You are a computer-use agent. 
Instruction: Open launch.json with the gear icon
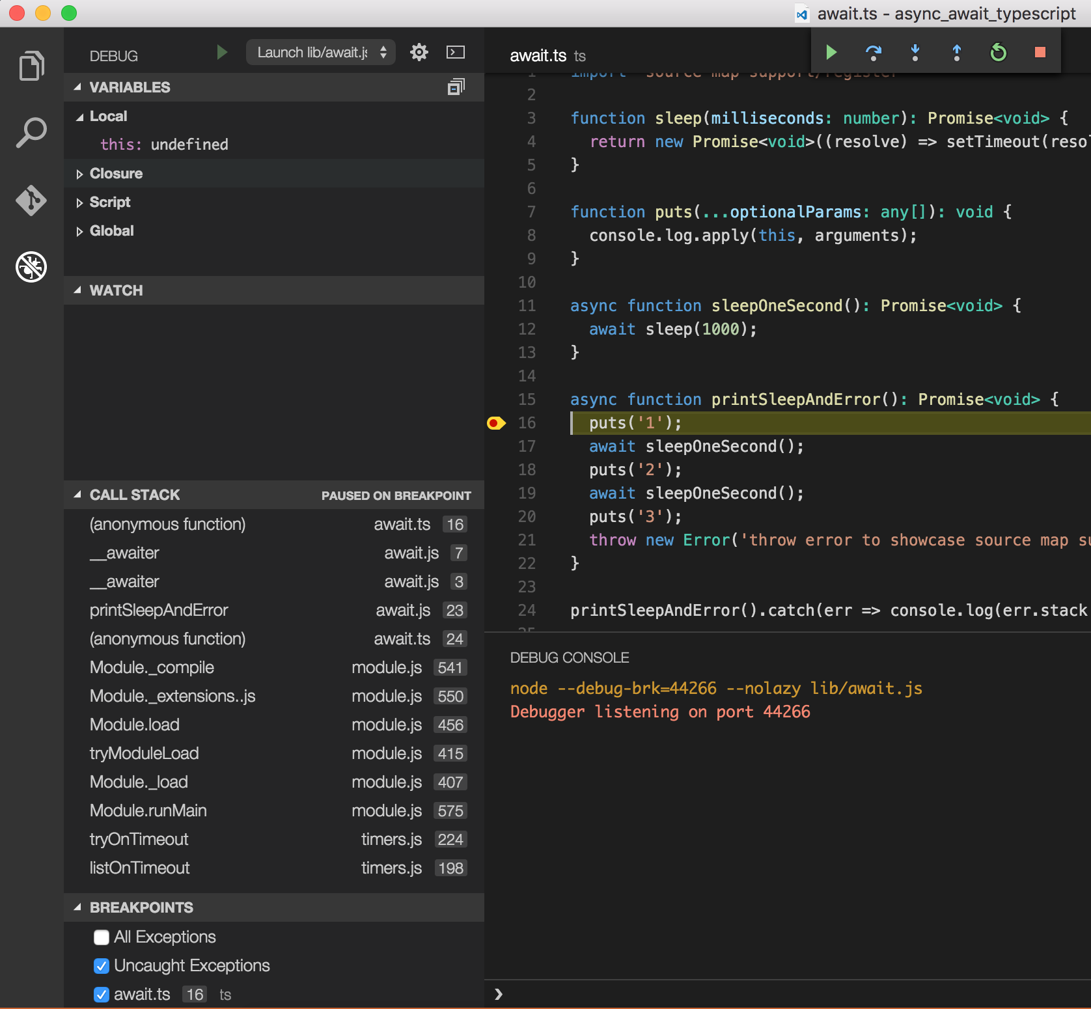coord(419,52)
